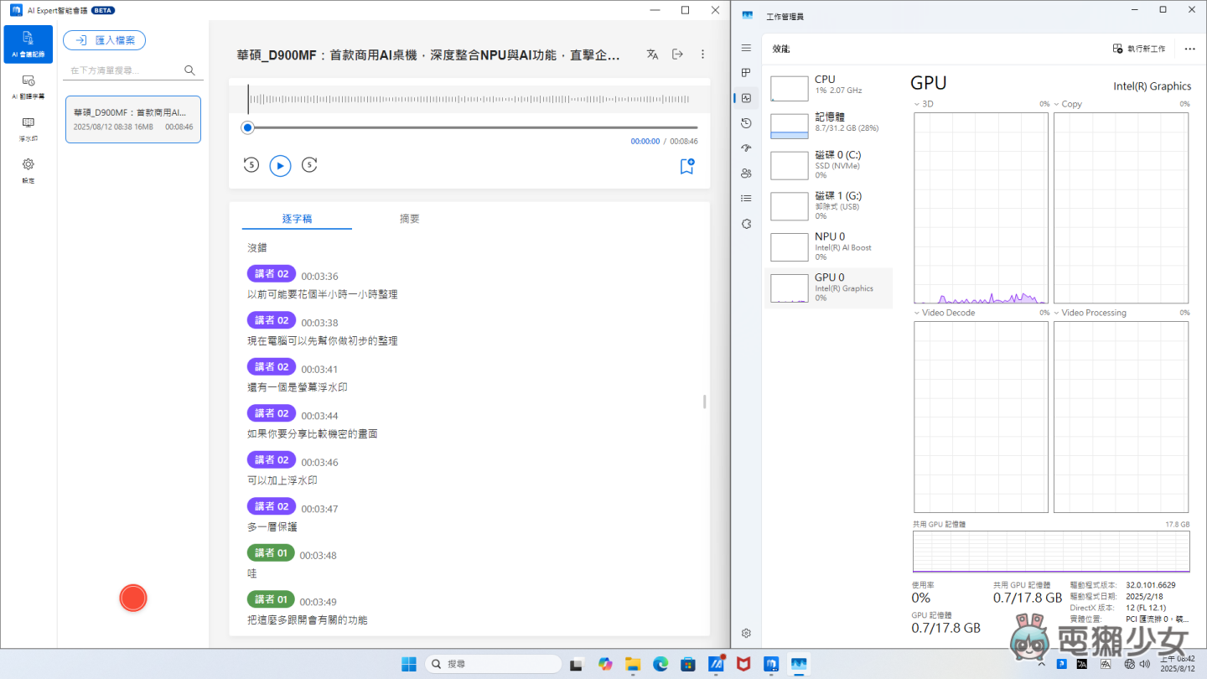
Task: Open the Windows Start menu
Action: [408, 664]
